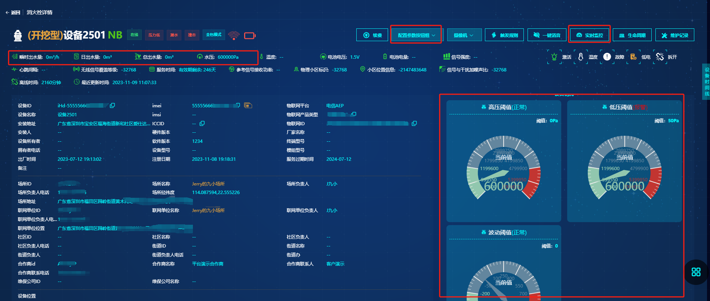Click the 场所经纬度 value 114.087594,22.555226
The image size is (710, 301).
click(x=216, y=193)
